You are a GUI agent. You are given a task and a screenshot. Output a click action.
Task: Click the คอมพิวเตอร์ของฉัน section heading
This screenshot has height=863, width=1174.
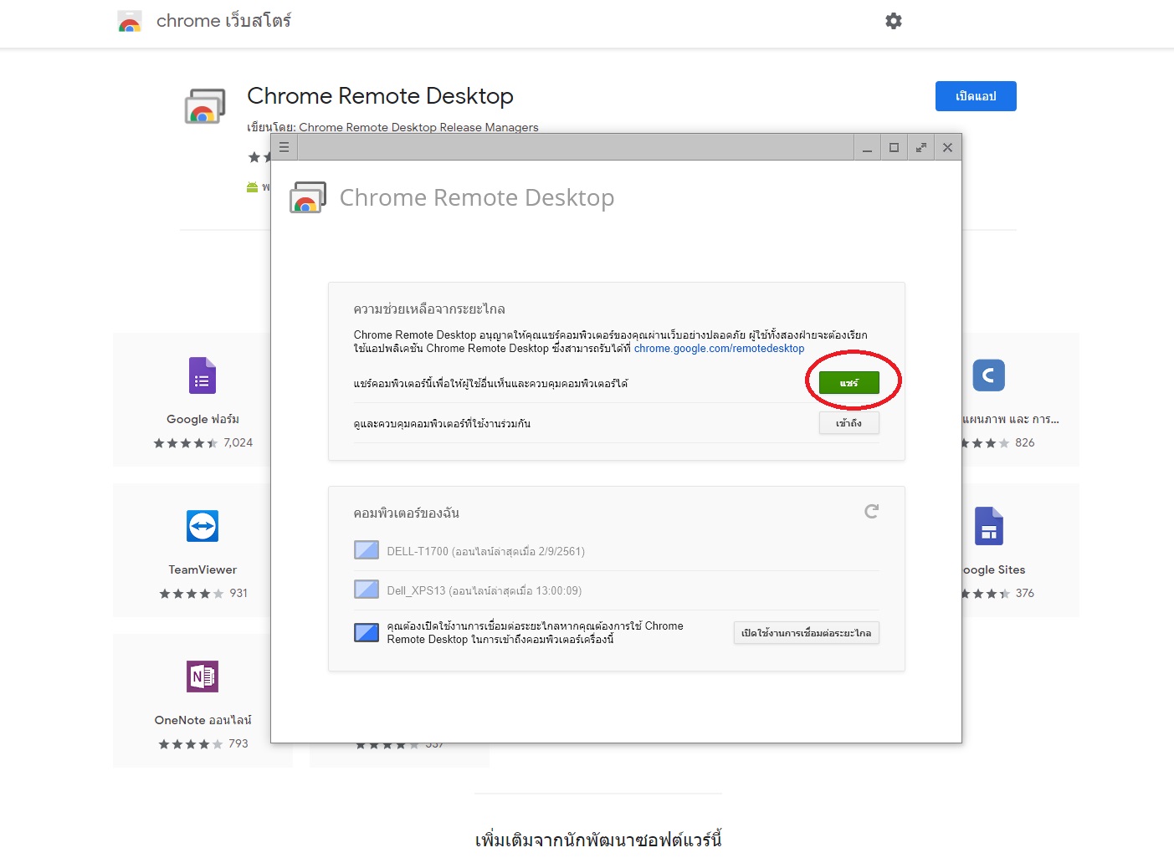[406, 513]
